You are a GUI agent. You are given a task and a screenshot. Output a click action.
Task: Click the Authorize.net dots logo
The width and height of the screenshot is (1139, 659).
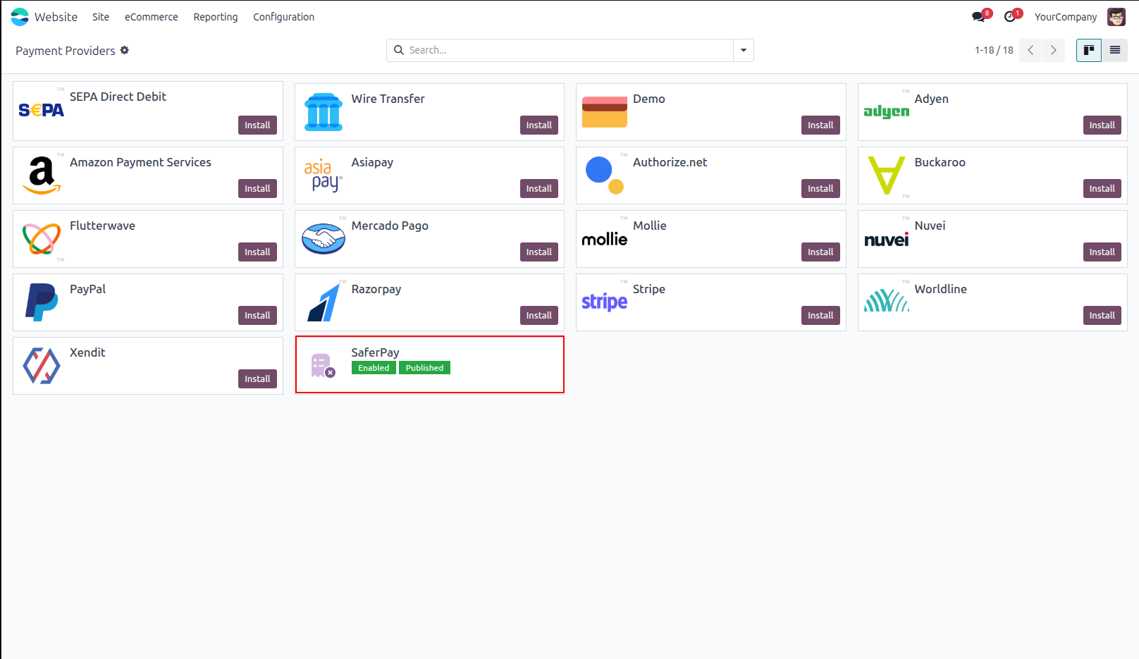pos(605,175)
